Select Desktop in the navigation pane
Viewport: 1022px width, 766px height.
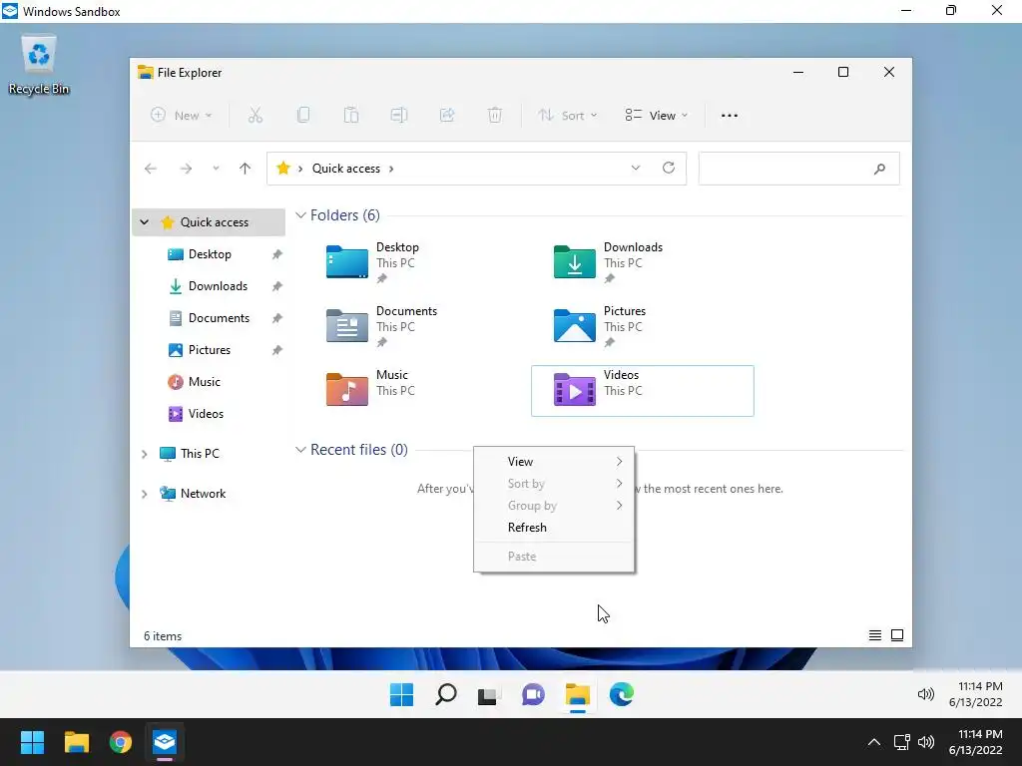[x=210, y=254]
